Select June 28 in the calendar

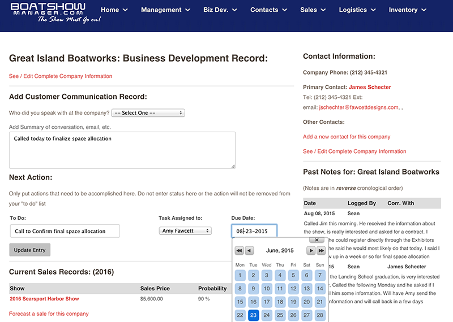coord(320,315)
